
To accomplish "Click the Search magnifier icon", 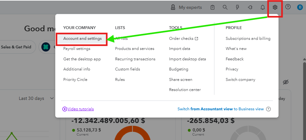I will click(225, 7).
